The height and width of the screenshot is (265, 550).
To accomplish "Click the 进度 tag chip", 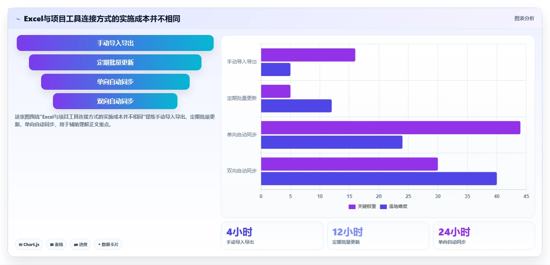I will coord(80,244).
